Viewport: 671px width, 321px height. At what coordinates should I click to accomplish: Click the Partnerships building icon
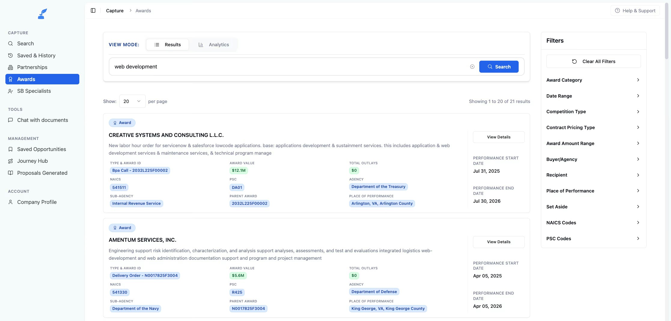pos(11,67)
